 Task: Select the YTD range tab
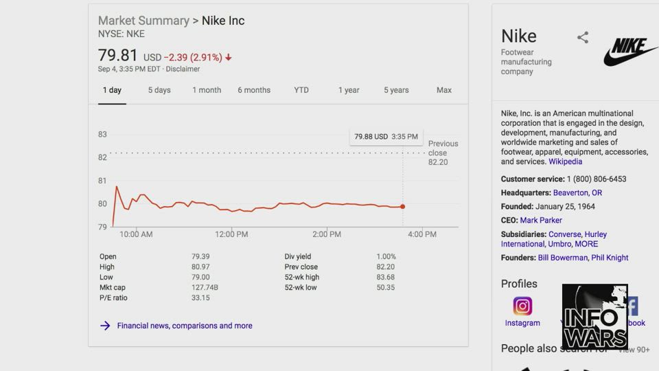click(301, 90)
